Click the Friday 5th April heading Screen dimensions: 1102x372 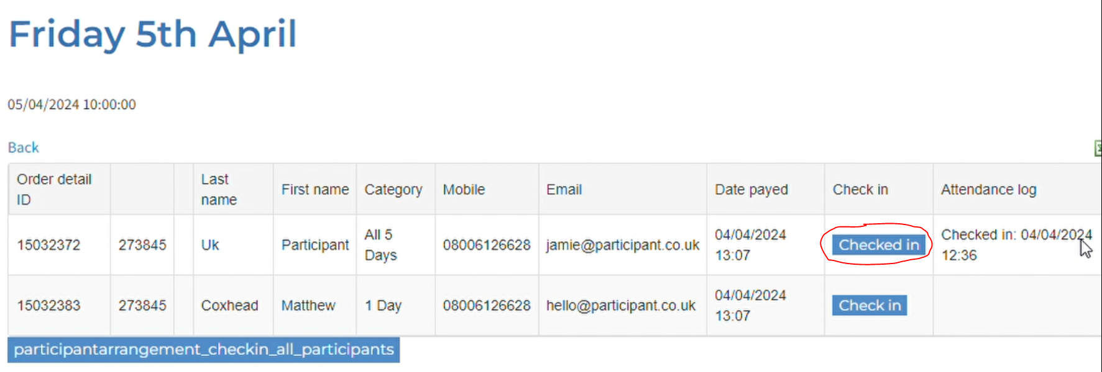(153, 33)
